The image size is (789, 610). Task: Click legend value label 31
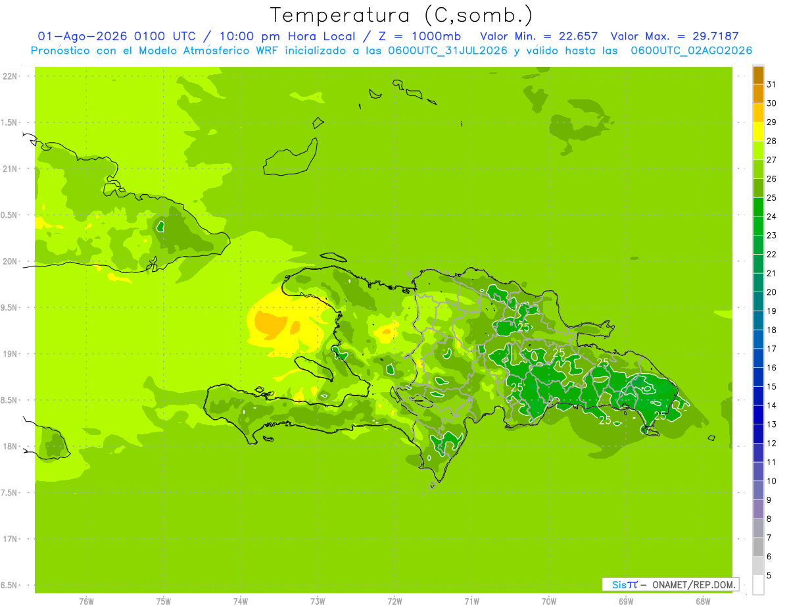click(771, 84)
